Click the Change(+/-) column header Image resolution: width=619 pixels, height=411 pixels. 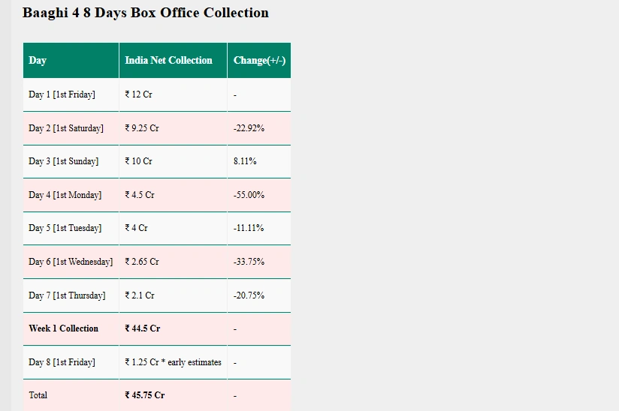tap(259, 61)
